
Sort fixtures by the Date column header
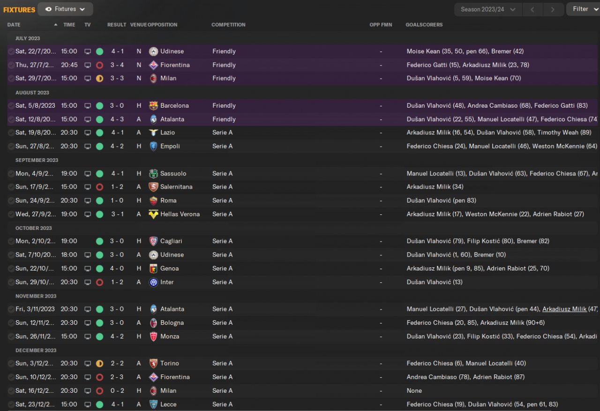(14, 25)
